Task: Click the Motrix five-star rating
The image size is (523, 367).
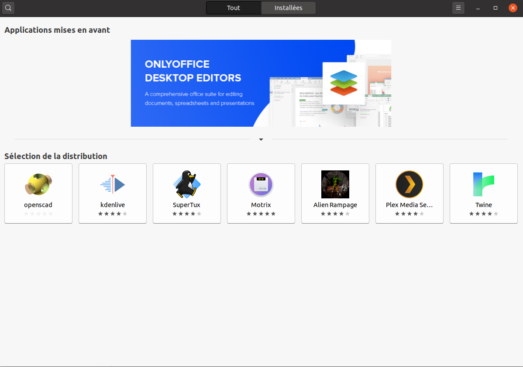Action: click(261, 214)
